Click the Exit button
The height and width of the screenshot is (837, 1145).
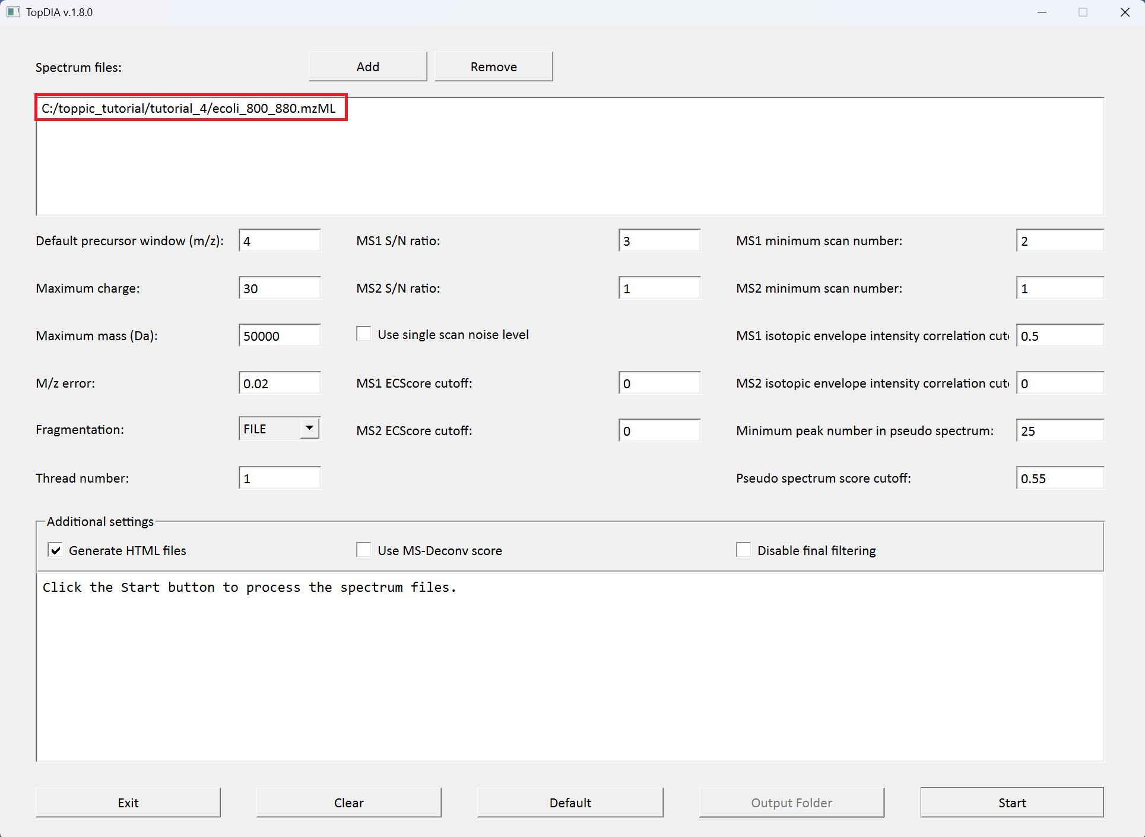(x=128, y=803)
